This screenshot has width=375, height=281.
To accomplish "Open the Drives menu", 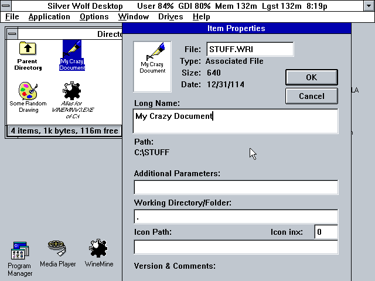I will point(171,17).
